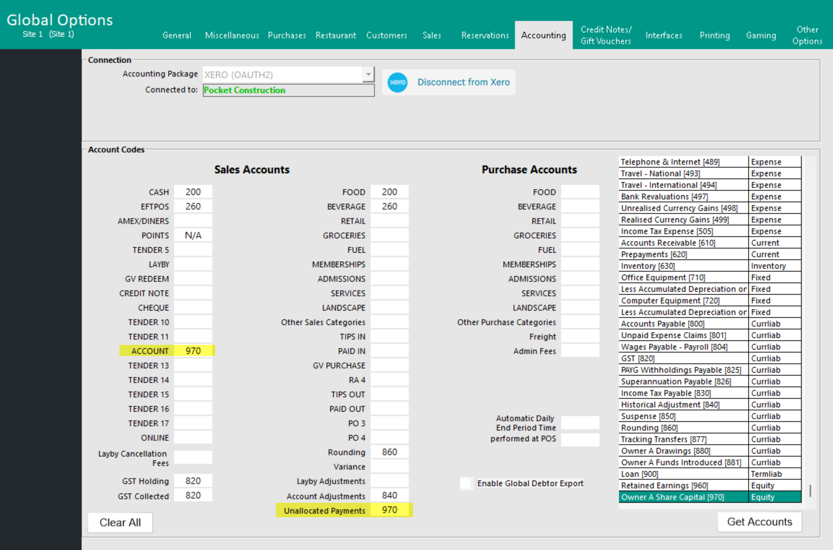This screenshot has height=550, width=833.
Task: Click the Connected to Pocket Construction field
Action: (288, 90)
